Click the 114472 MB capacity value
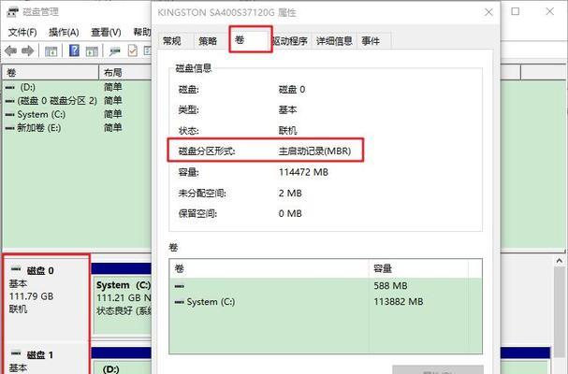This screenshot has width=568, height=374. tap(303, 172)
